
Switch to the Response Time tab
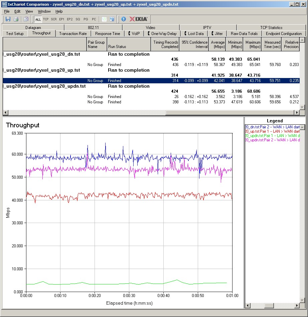pyautogui.click(x=108, y=34)
